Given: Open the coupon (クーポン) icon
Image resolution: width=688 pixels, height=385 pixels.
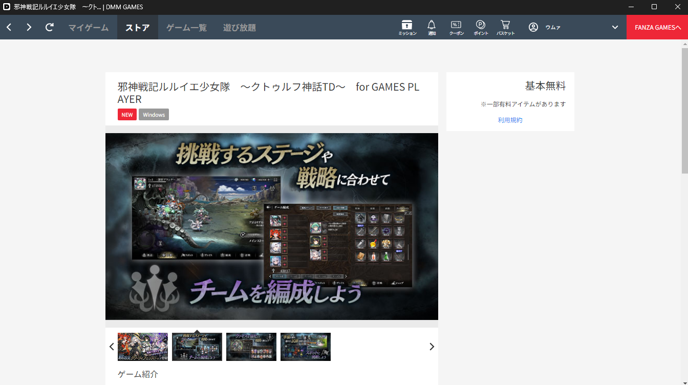Looking at the screenshot, I should [456, 27].
